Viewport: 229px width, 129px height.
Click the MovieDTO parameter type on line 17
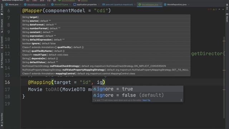74,89
